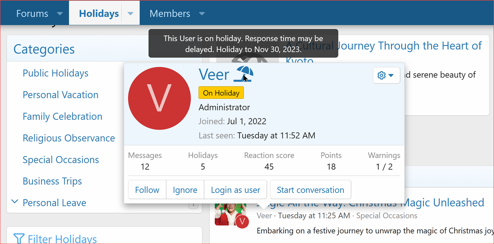Click the holiday umbrella icon beside Veer
The height and width of the screenshot is (244, 494).
coord(244,74)
